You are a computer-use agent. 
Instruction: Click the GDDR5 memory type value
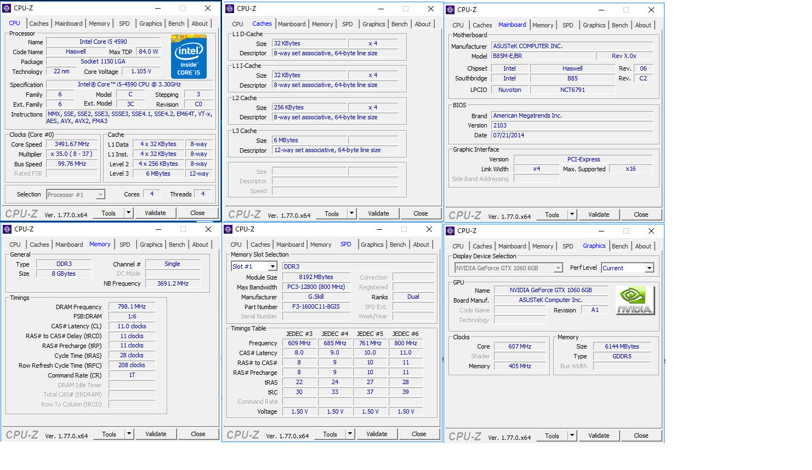tap(622, 356)
